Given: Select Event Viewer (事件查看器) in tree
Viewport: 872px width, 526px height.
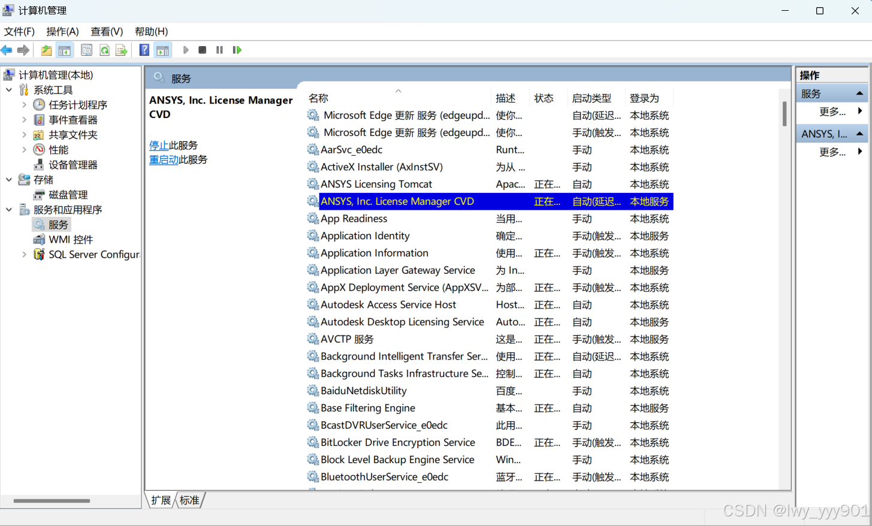Looking at the screenshot, I should pos(73,120).
